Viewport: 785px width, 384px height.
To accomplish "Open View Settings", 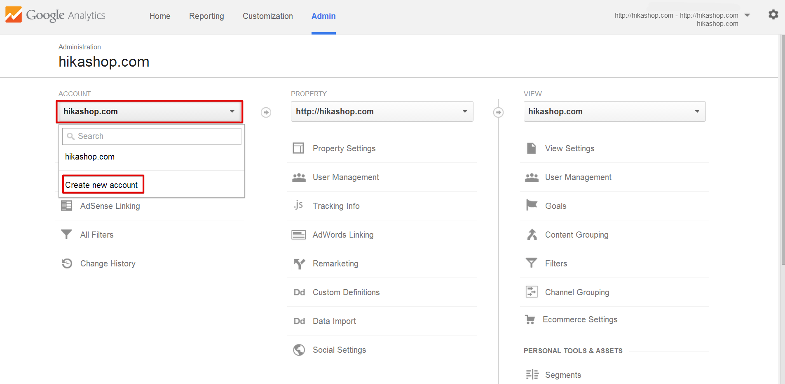I will pos(570,148).
